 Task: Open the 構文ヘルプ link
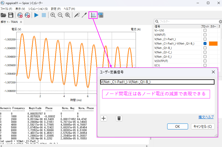pyautogui.click(x=206, y=117)
